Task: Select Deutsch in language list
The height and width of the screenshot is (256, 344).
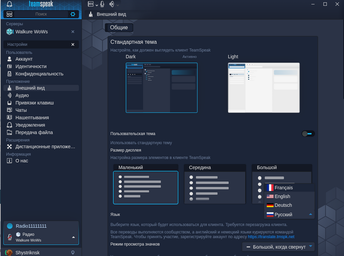Action: pos(289,205)
